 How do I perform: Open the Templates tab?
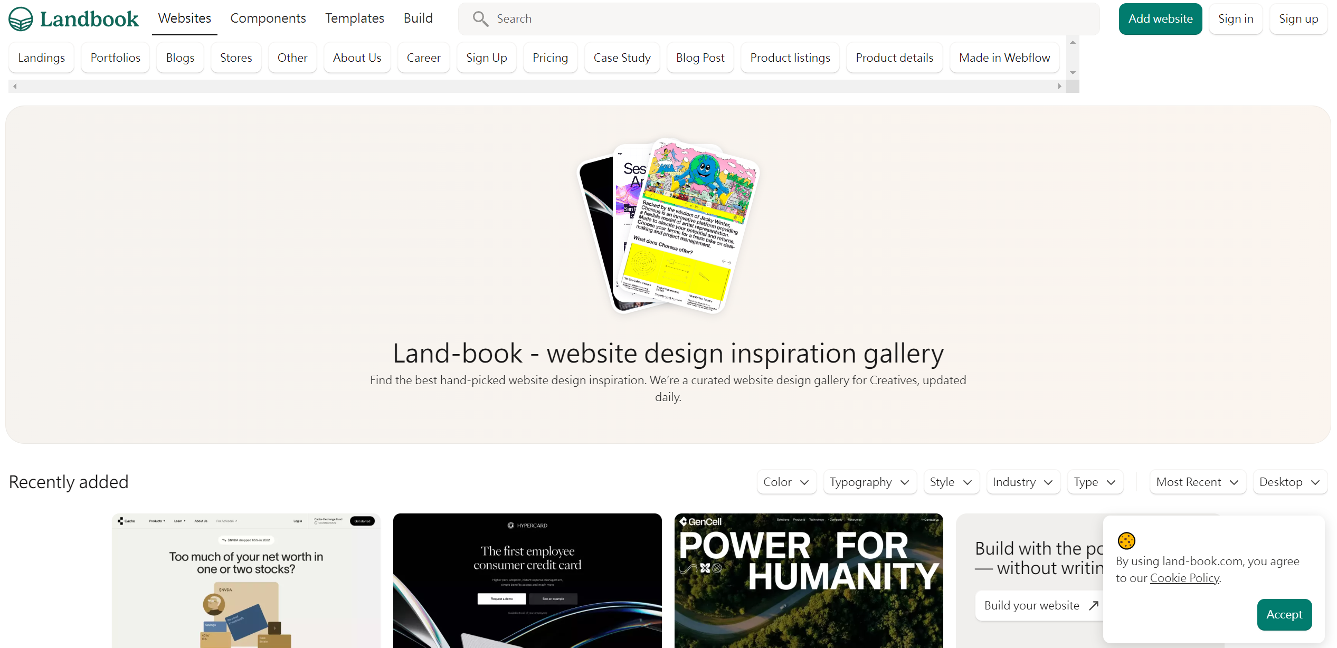[355, 18]
